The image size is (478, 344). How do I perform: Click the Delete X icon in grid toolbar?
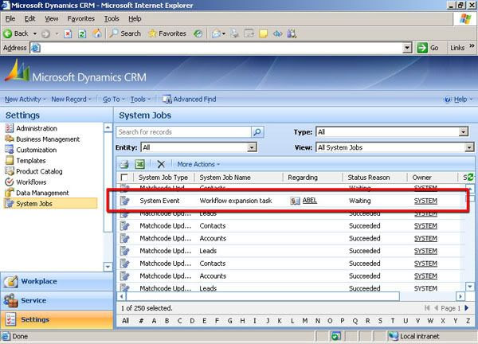point(161,164)
